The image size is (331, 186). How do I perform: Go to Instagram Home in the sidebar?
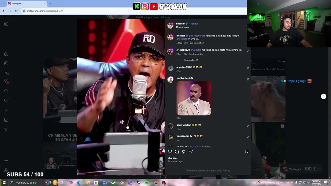coord(6,54)
